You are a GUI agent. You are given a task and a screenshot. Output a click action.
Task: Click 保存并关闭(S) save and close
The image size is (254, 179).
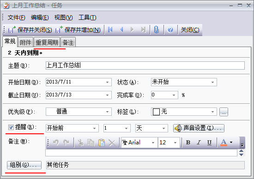click(30, 30)
